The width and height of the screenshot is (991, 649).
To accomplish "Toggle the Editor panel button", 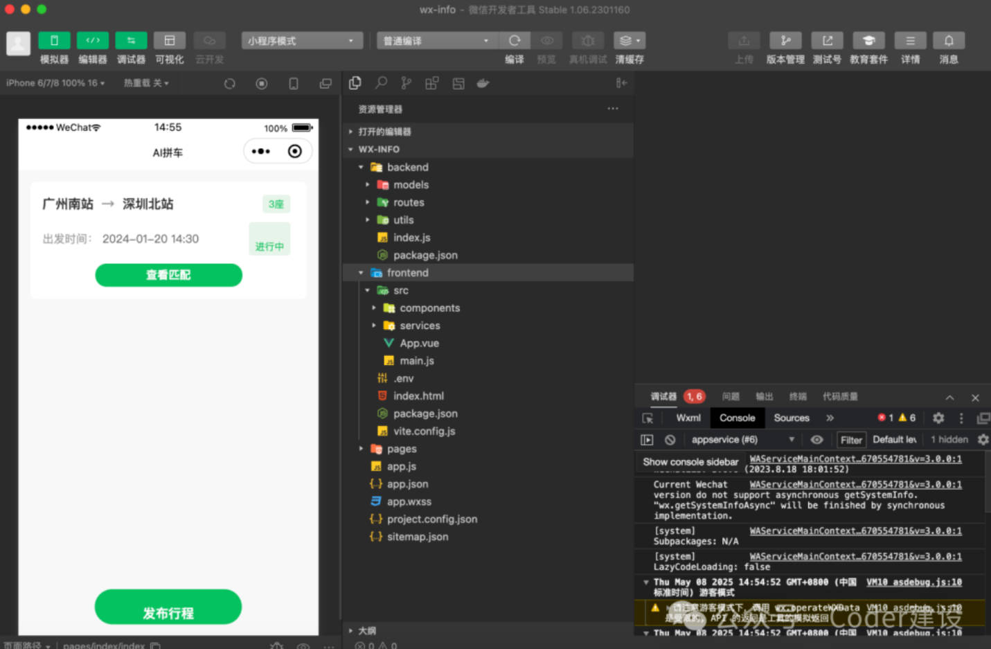I will 93,40.
